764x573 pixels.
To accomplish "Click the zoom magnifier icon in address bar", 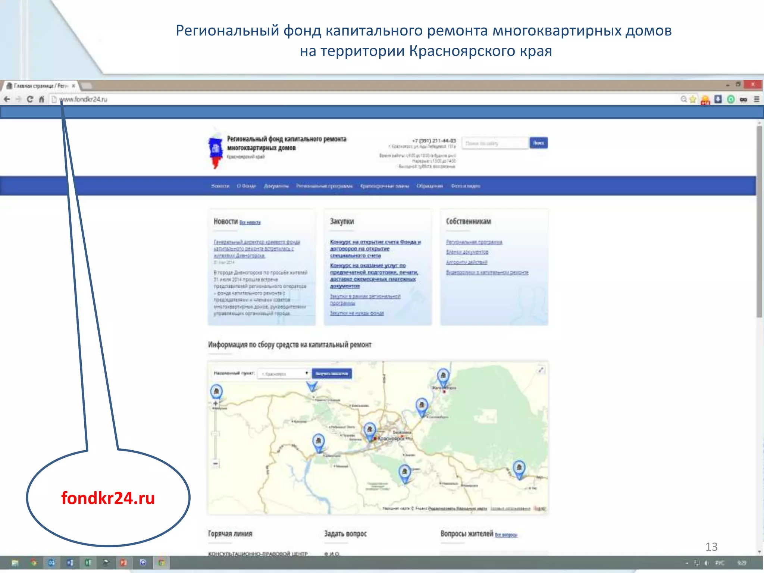I will point(683,99).
